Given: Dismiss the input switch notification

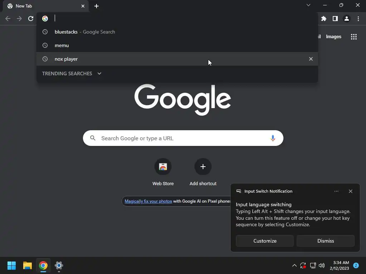Looking at the screenshot, I should point(325,241).
